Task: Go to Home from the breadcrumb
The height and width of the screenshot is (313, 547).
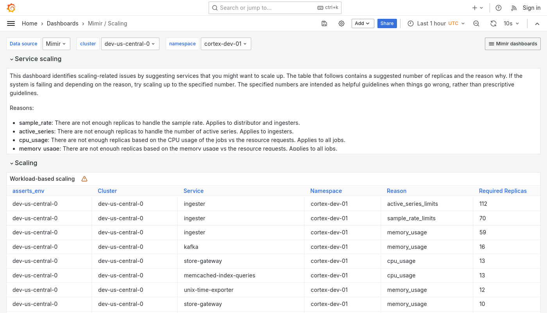Action: tap(29, 23)
